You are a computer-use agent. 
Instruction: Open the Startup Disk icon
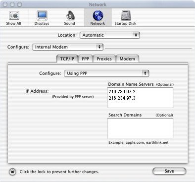click(x=126, y=15)
